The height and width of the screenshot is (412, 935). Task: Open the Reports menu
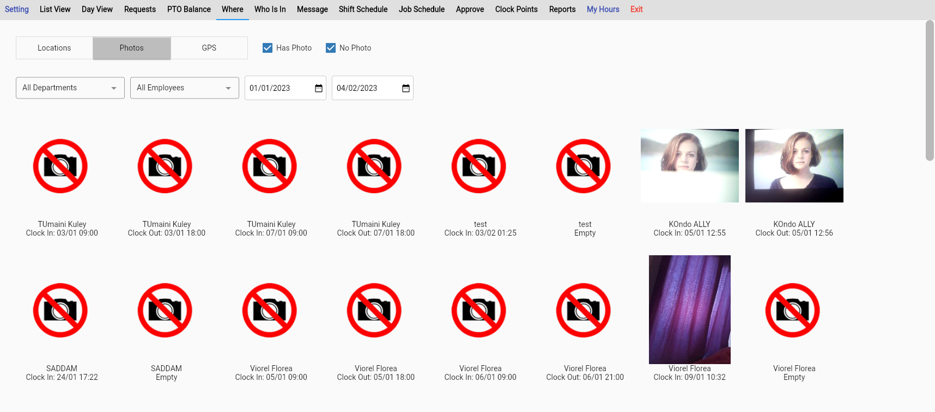tap(562, 9)
